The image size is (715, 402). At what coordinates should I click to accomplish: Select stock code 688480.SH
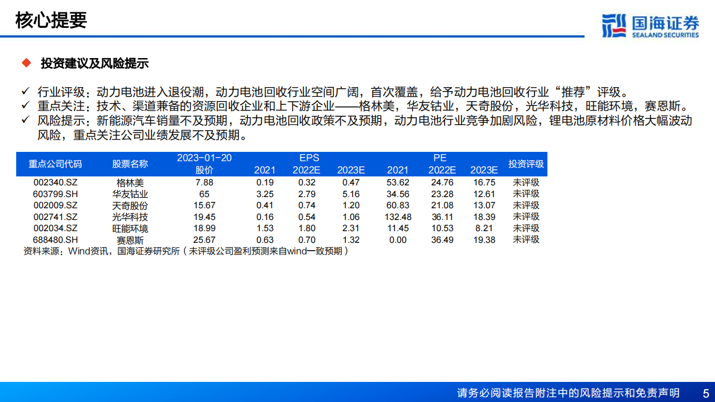[55, 240]
